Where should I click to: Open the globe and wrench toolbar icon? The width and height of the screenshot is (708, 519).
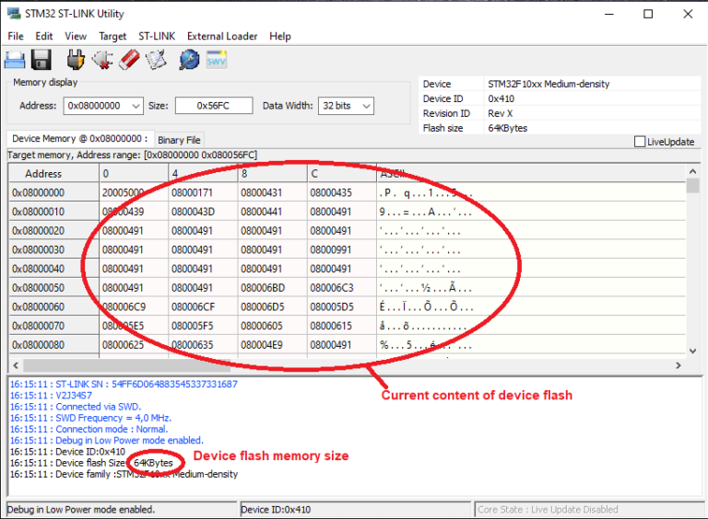(189, 61)
